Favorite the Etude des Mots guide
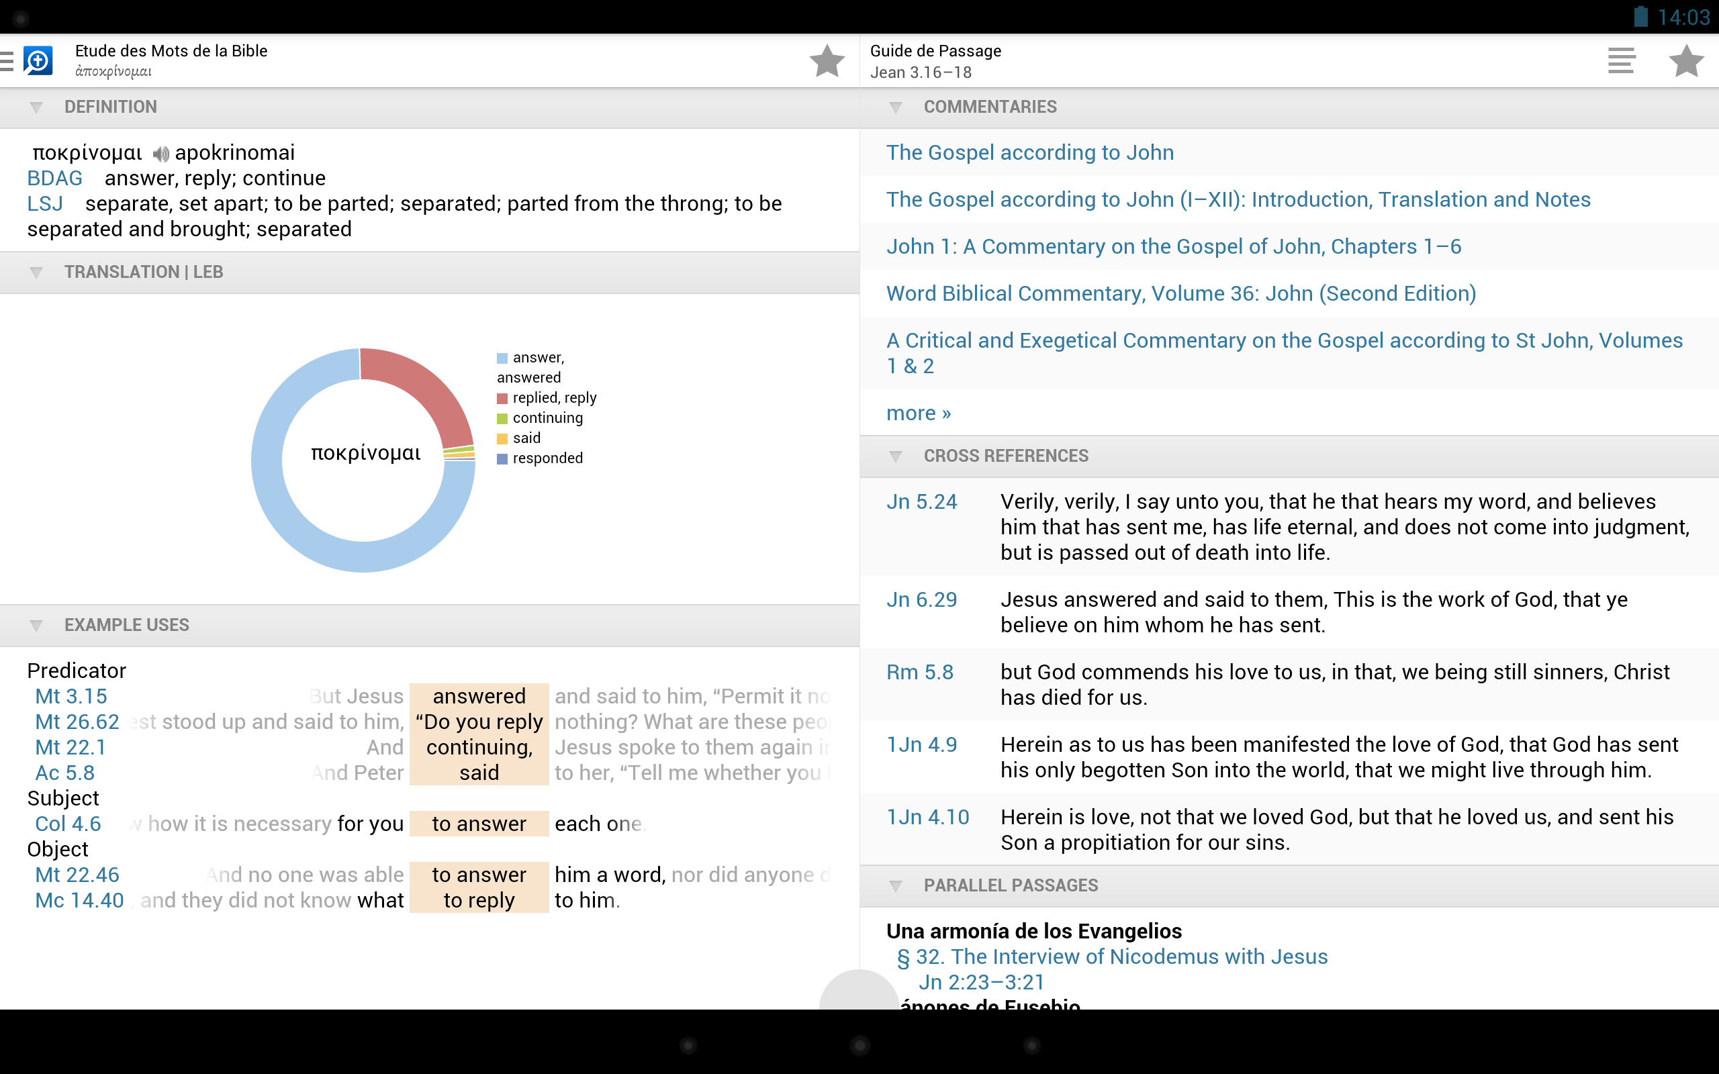Image resolution: width=1719 pixels, height=1074 pixels. [827, 61]
